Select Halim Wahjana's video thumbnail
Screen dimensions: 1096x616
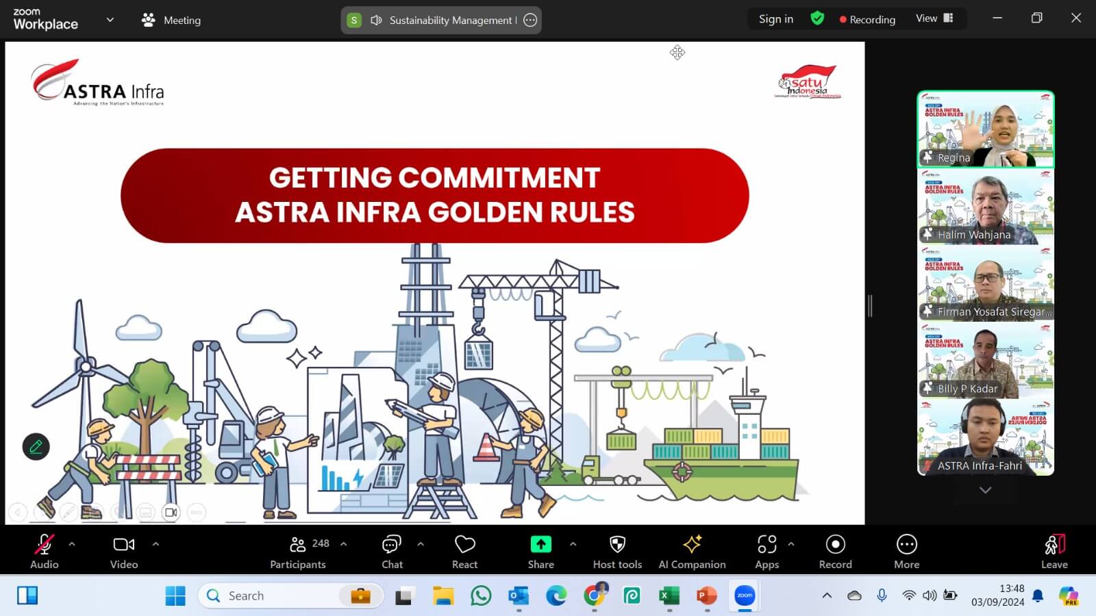click(x=986, y=207)
